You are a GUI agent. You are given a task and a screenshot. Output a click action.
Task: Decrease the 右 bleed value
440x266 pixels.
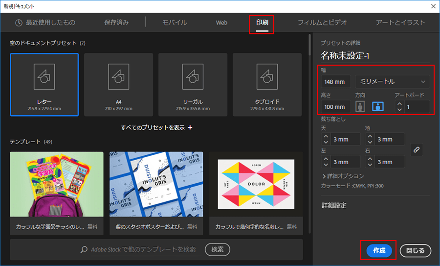tap(370, 165)
